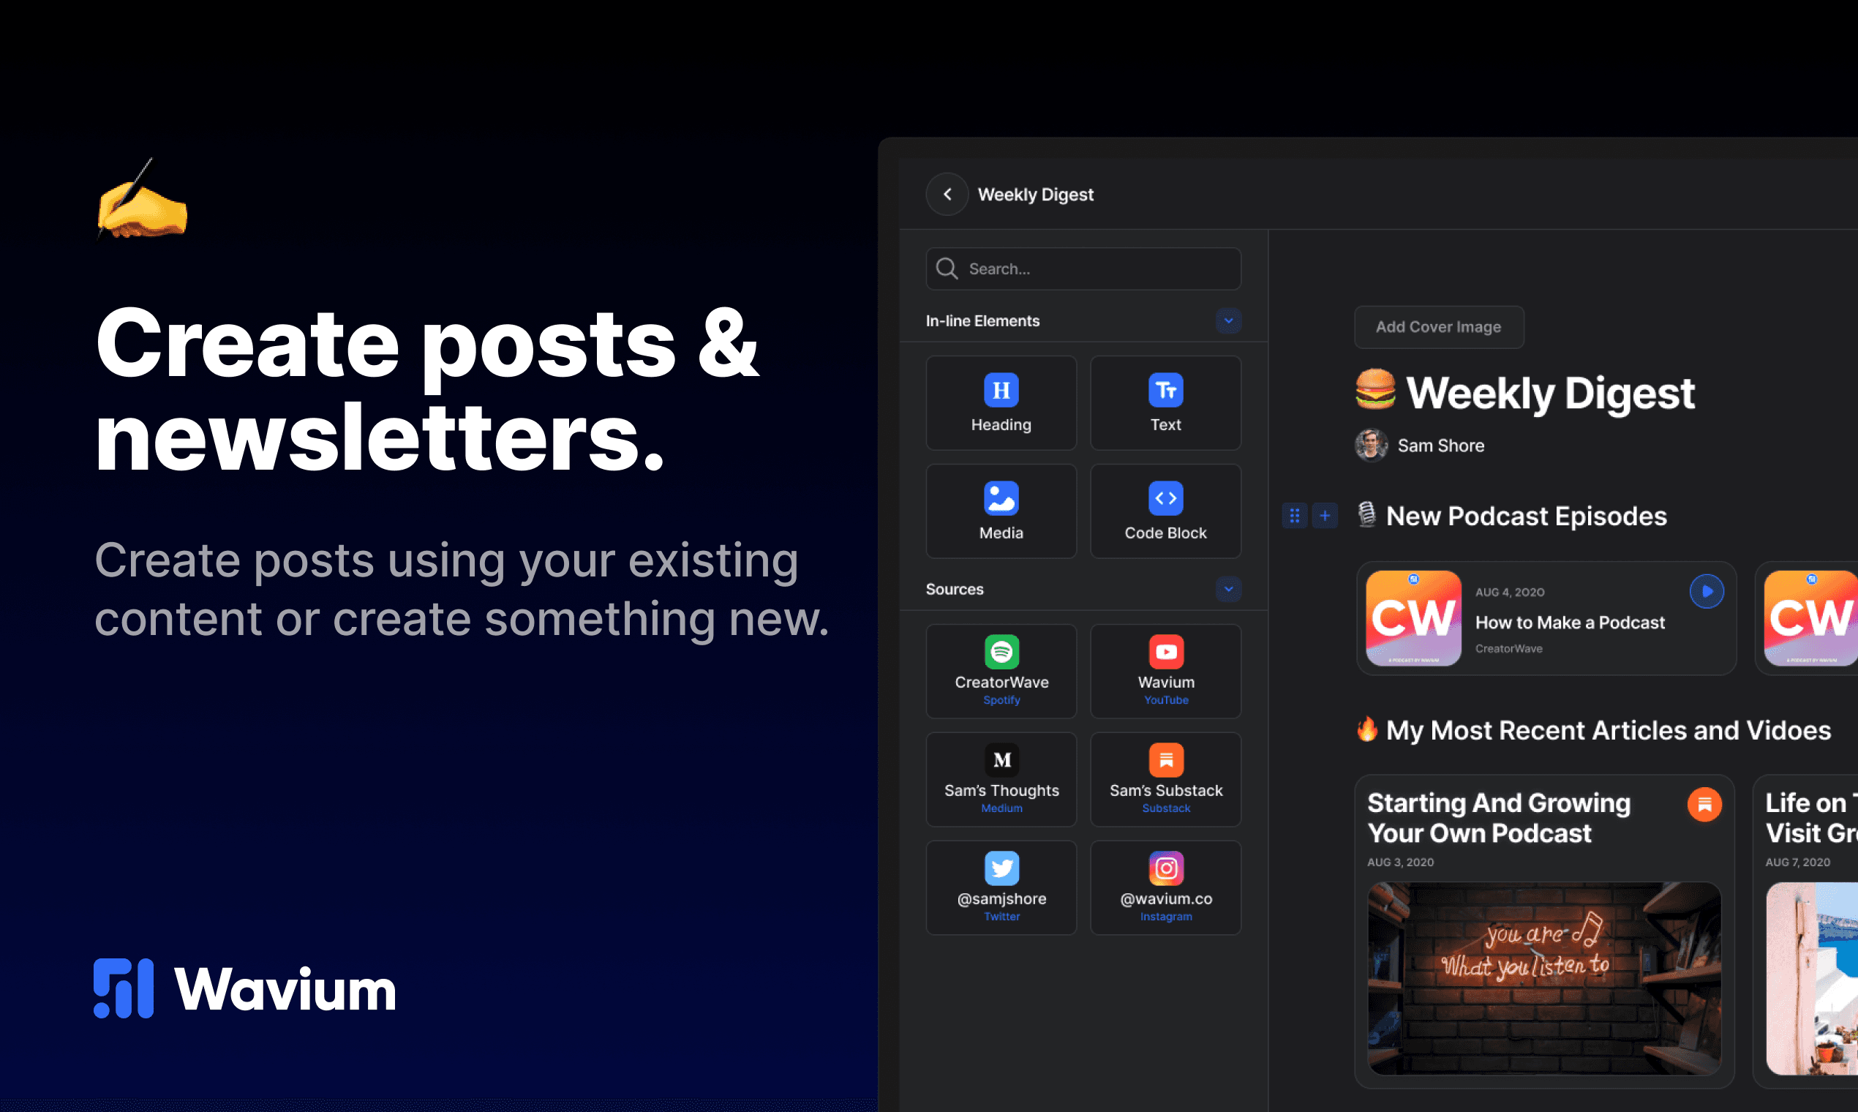Click the Add Cover Image button

click(1438, 327)
